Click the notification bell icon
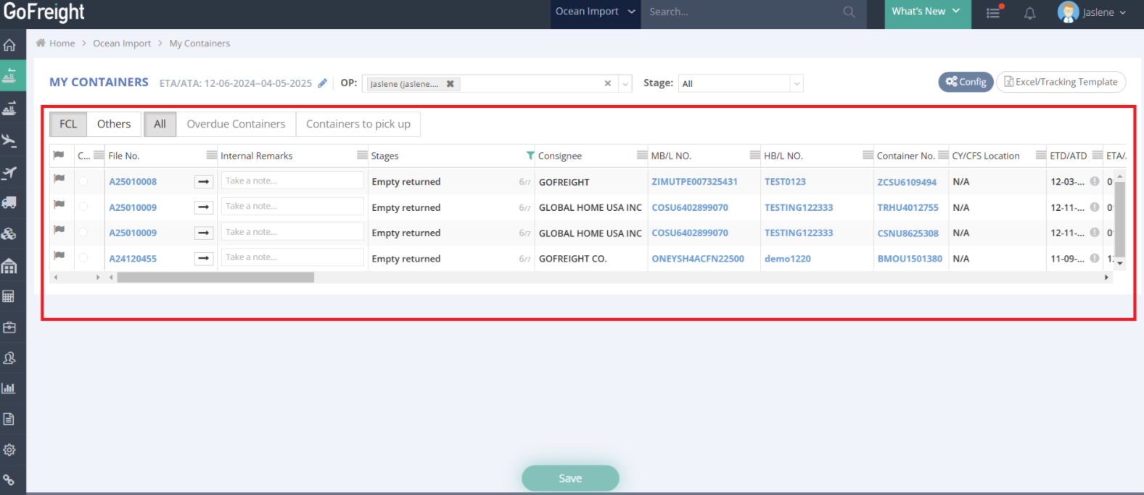Viewport: 1144px width, 495px height. [1029, 12]
